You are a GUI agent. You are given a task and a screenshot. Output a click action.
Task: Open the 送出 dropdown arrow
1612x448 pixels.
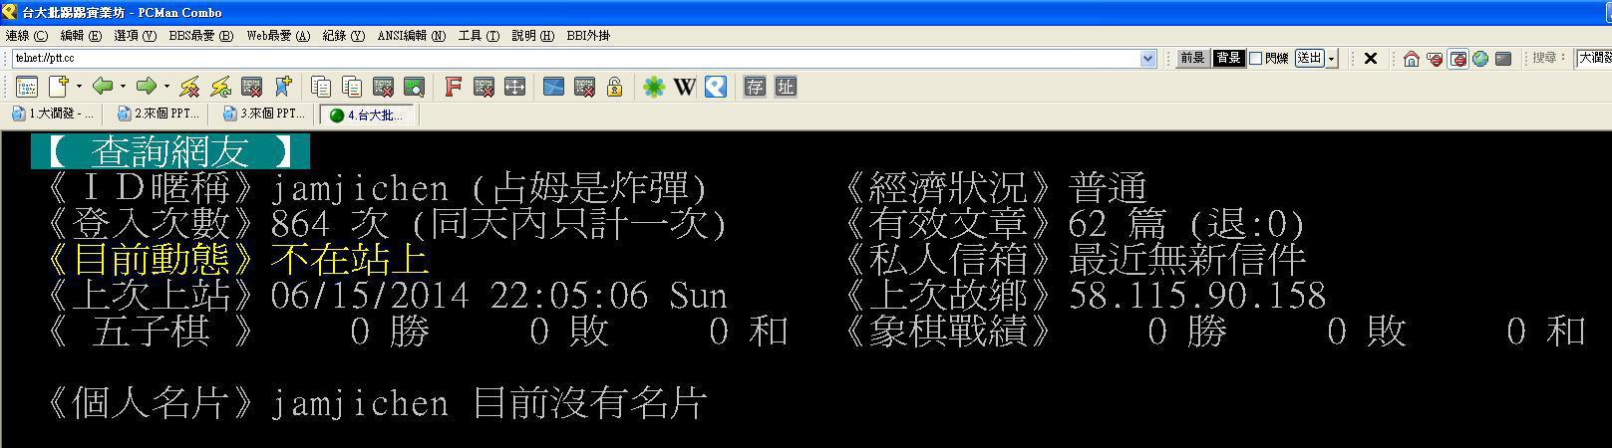click(1331, 59)
